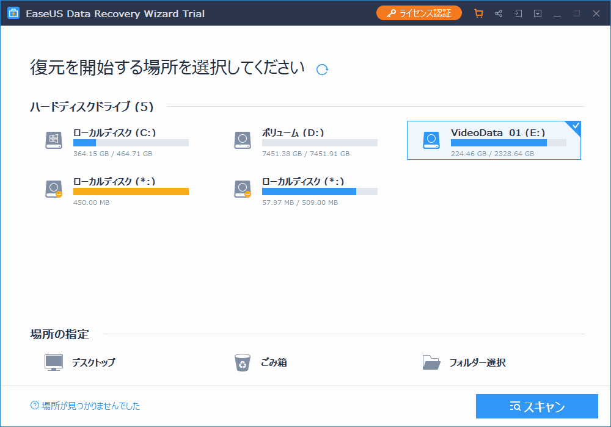Click the ハードディスクドライブ (5) heading
The height and width of the screenshot is (427, 611).
pyautogui.click(x=92, y=107)
